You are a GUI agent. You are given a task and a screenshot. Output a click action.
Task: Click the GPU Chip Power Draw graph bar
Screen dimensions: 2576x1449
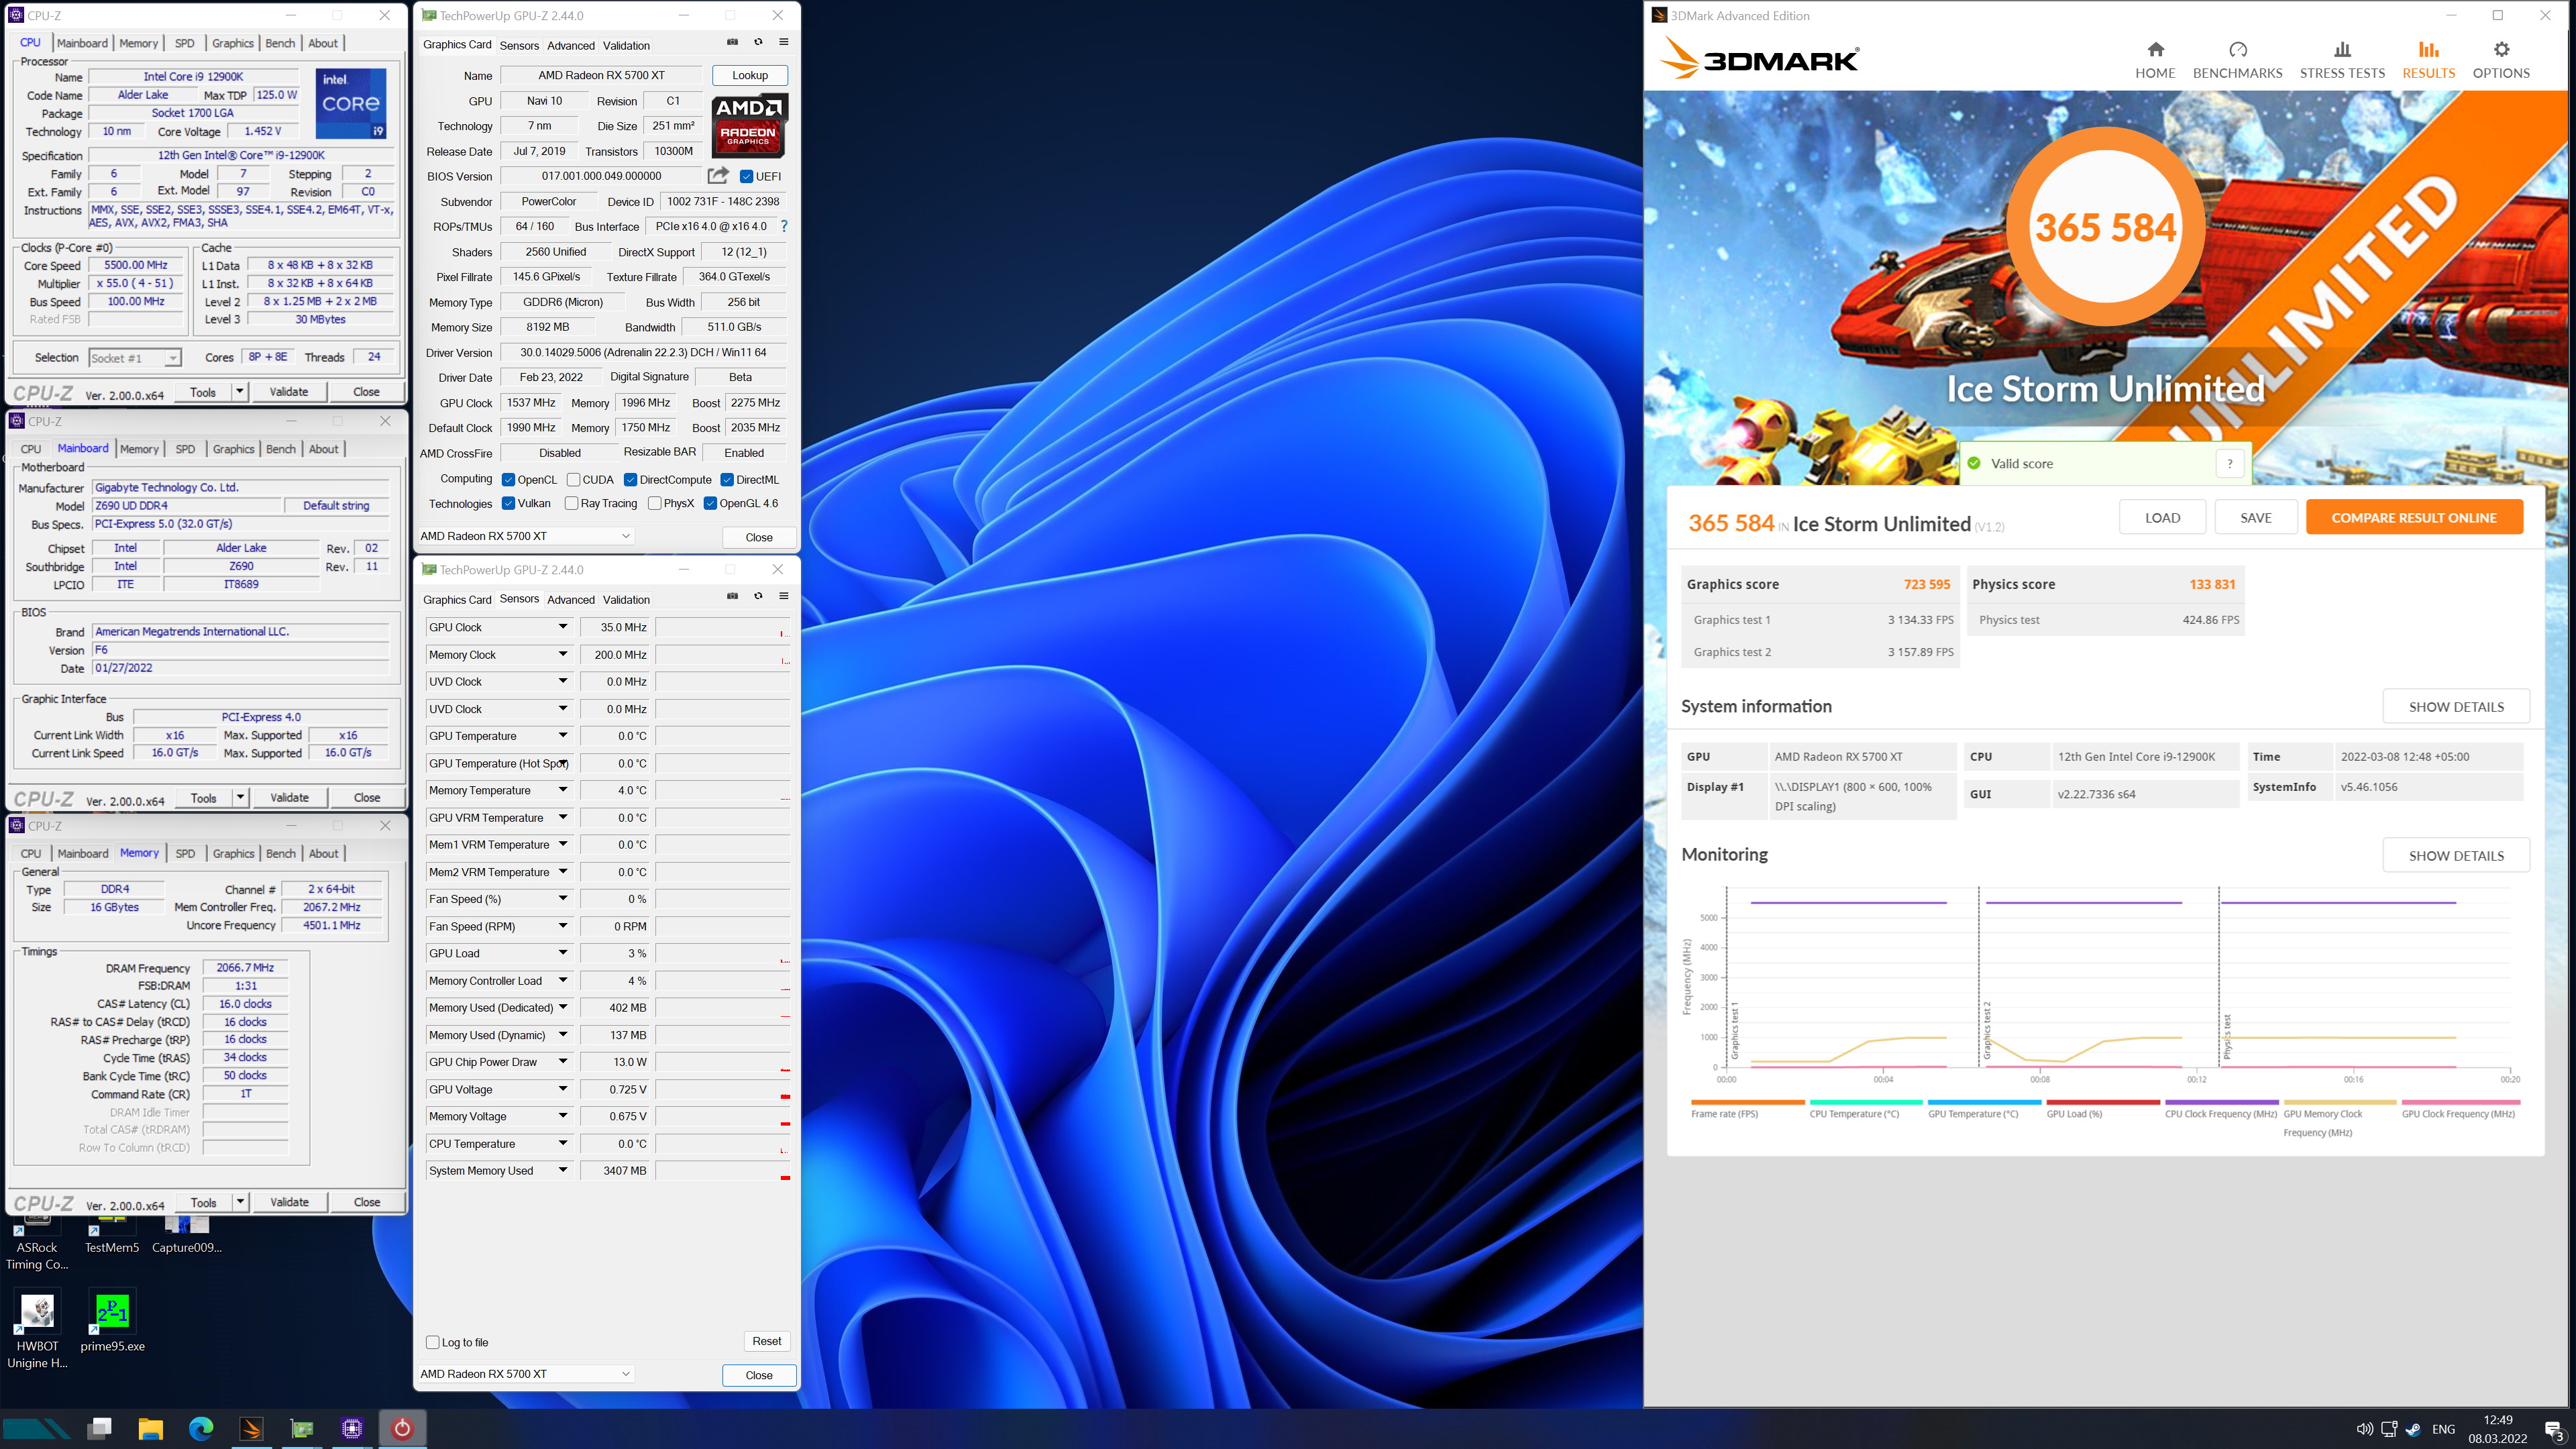(723, 1062)
